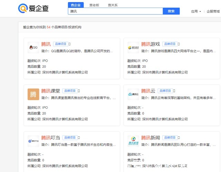221x172 pixels.
Task: Open the 腾讯叮当 logo thumbnail
Action: pos(33,141)
